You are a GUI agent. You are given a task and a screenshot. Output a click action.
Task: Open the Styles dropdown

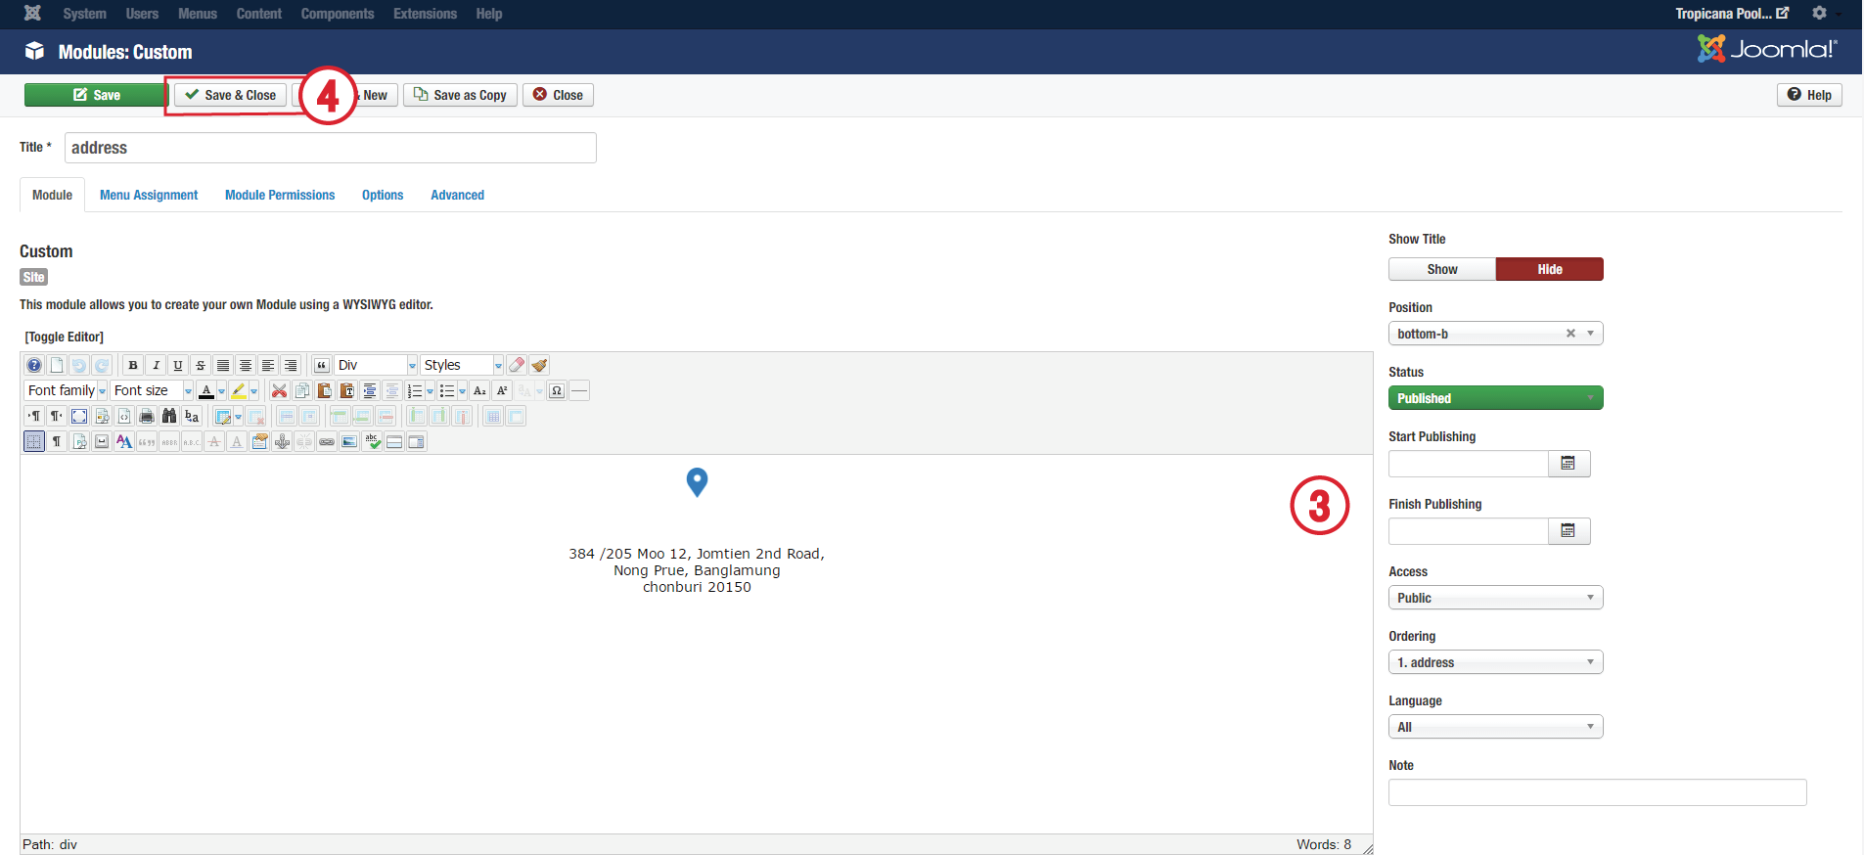click(x=462, y=365)
